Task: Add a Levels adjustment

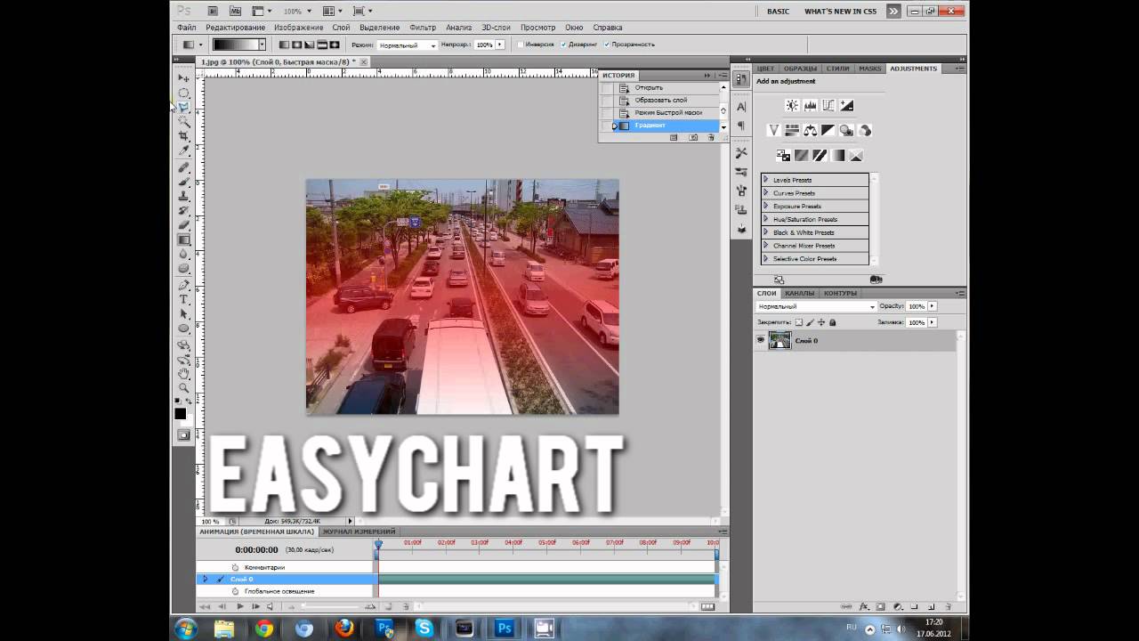Action: tap(810, 105)
